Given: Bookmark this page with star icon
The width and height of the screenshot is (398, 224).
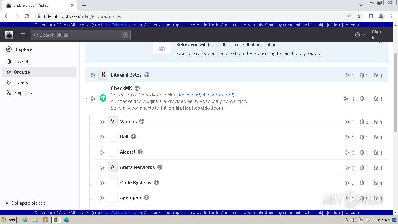Looking at the screenshot, I should 359,16.
